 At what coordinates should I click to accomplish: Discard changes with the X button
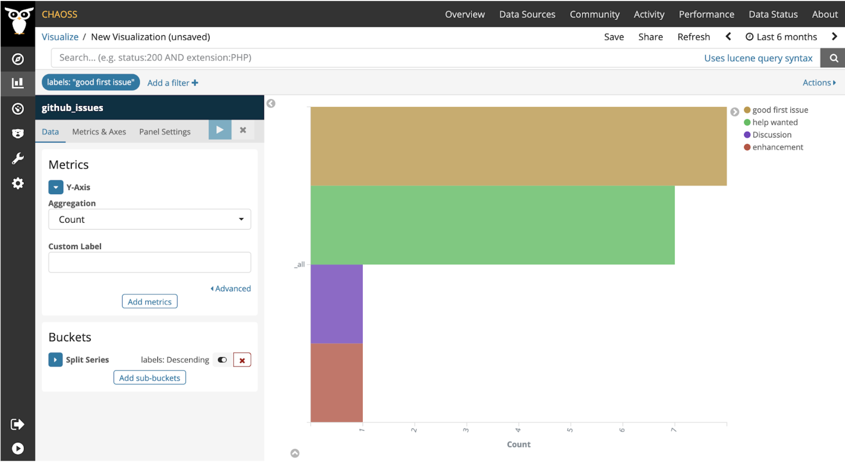(x=243, y=130)
